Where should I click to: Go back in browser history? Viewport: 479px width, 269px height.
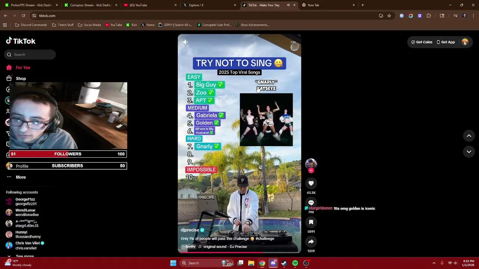(x=5, y=16)
